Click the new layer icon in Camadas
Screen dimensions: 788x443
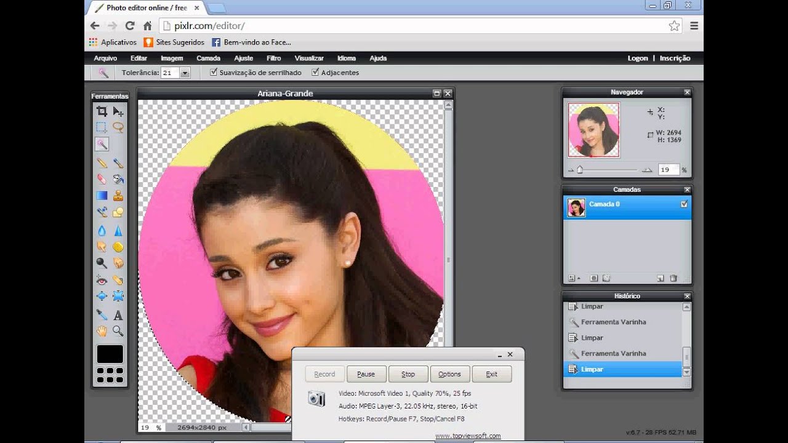[x=661, y=278]
